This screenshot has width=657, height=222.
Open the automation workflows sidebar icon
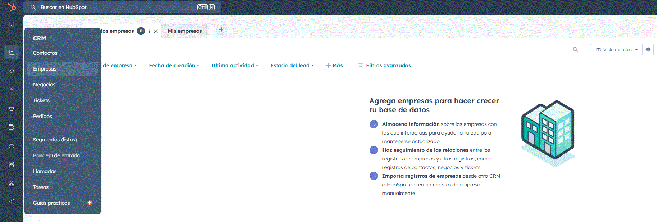point(12,183)
